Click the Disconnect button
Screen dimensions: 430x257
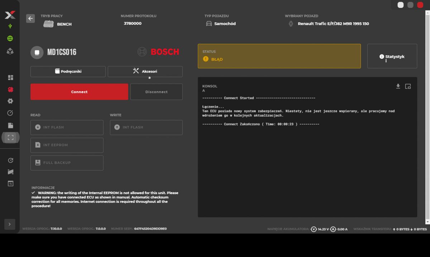[x=157, y=92]
